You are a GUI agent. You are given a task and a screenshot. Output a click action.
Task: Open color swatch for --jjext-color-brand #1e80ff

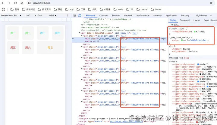198,64
